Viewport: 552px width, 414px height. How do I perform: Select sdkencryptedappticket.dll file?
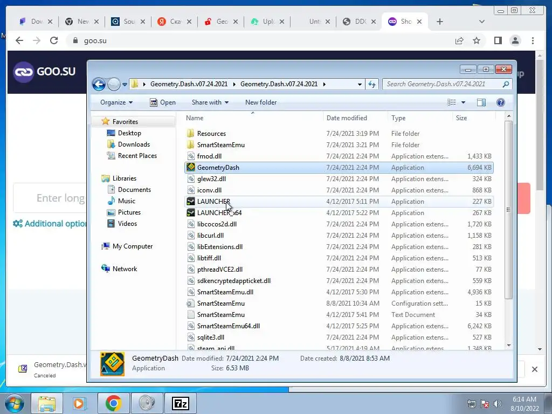234,280
